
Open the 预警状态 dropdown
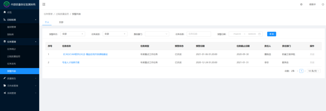click(72, 34)
